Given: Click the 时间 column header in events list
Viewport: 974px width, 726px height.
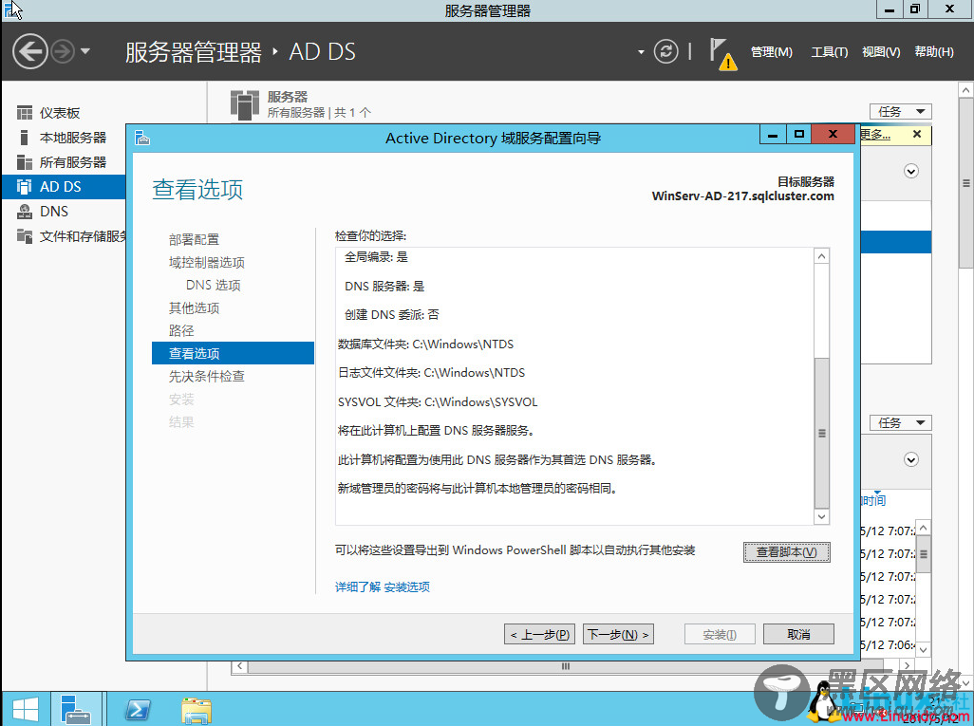Looking at the screenshot, I should pos(873,500).
